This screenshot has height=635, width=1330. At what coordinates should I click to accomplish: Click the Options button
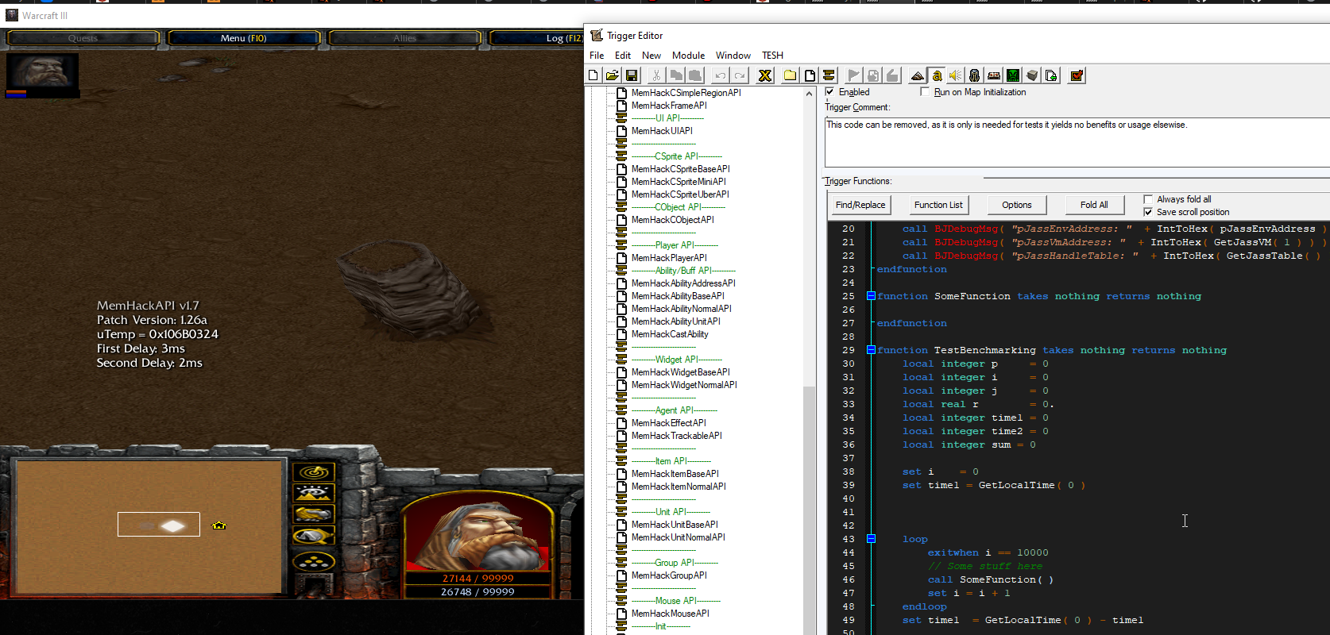[1017, 205]
